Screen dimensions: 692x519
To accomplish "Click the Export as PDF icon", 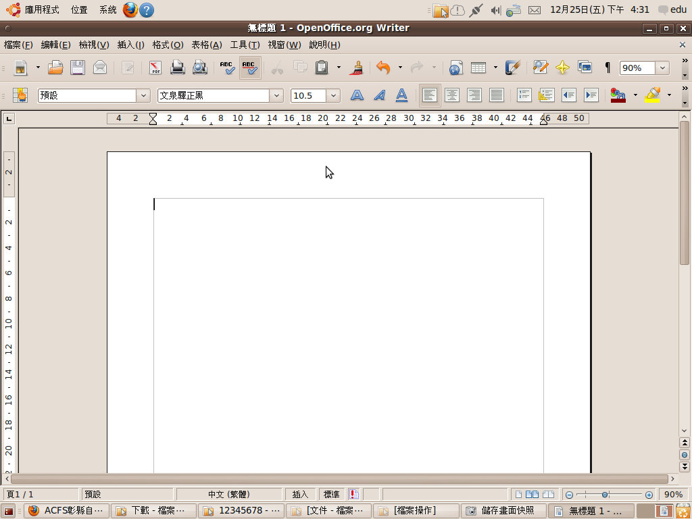I will coord(155,68).
